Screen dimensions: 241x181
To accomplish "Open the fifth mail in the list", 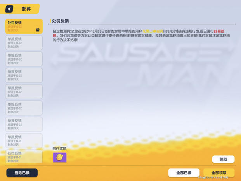I will point(24,92).
